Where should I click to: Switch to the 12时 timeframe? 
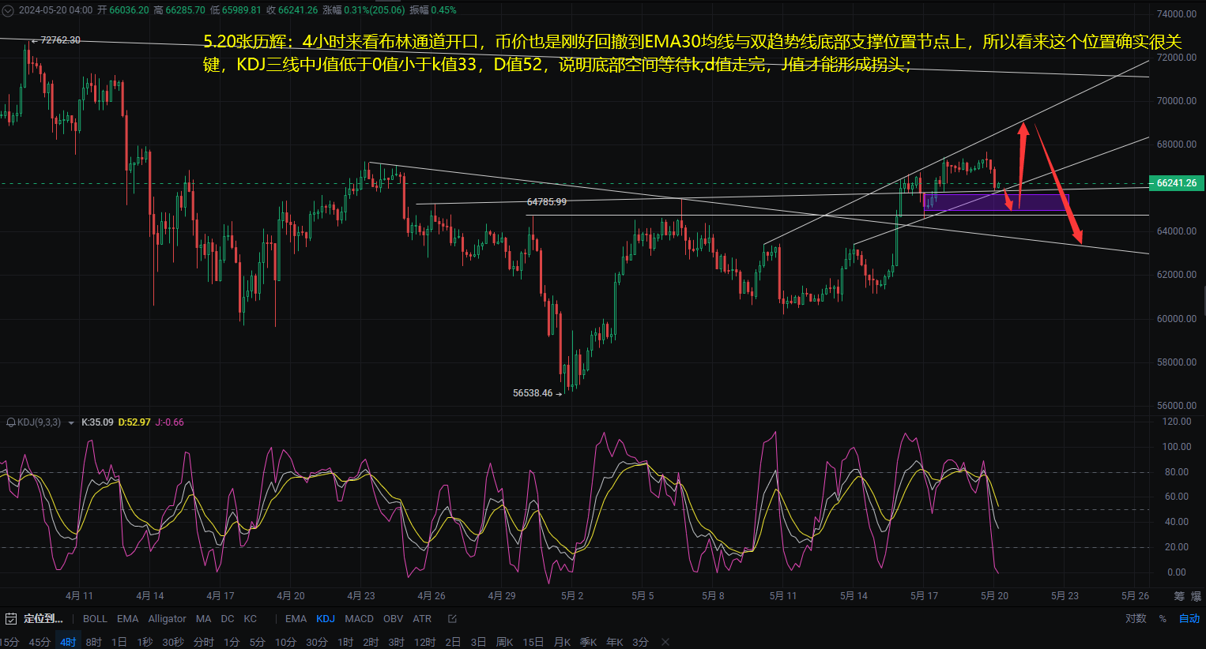(x=424, y=642)
